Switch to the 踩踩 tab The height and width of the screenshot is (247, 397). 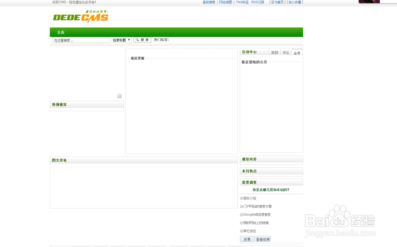tap(274, 52)
